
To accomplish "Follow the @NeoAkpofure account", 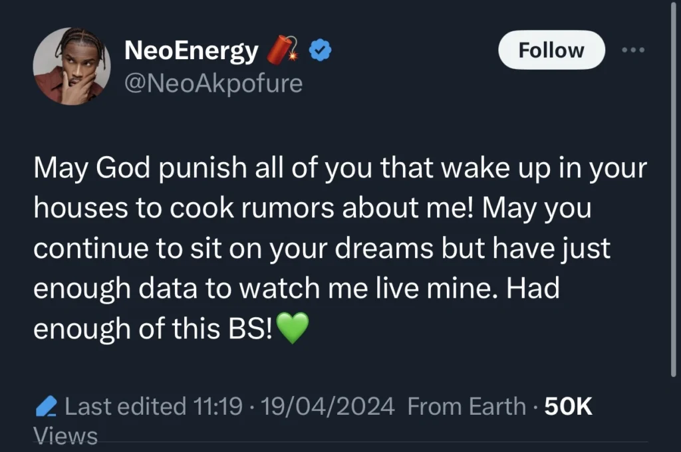I will coord(551,49).
